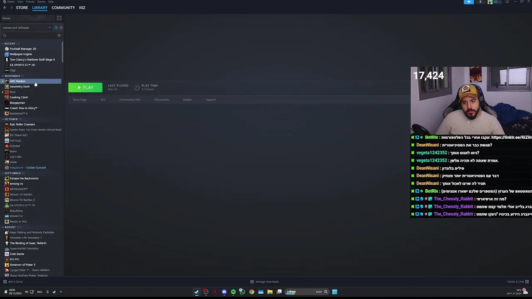Collapse the NOVEMBER section
Screen dimensions: 532x299
(12, 76)
